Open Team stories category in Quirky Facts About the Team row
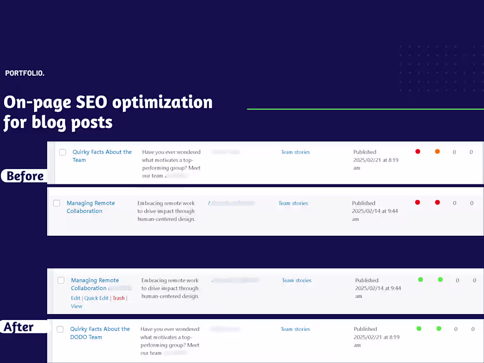This screenshot has height=363, width=484. (x=295, y=152)
